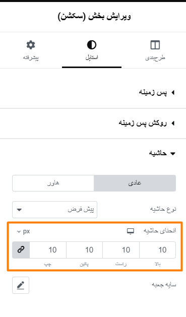Click the advanced gear icon (پیشرفته)
The image size is (186, 317).
[x=31, y=45]
